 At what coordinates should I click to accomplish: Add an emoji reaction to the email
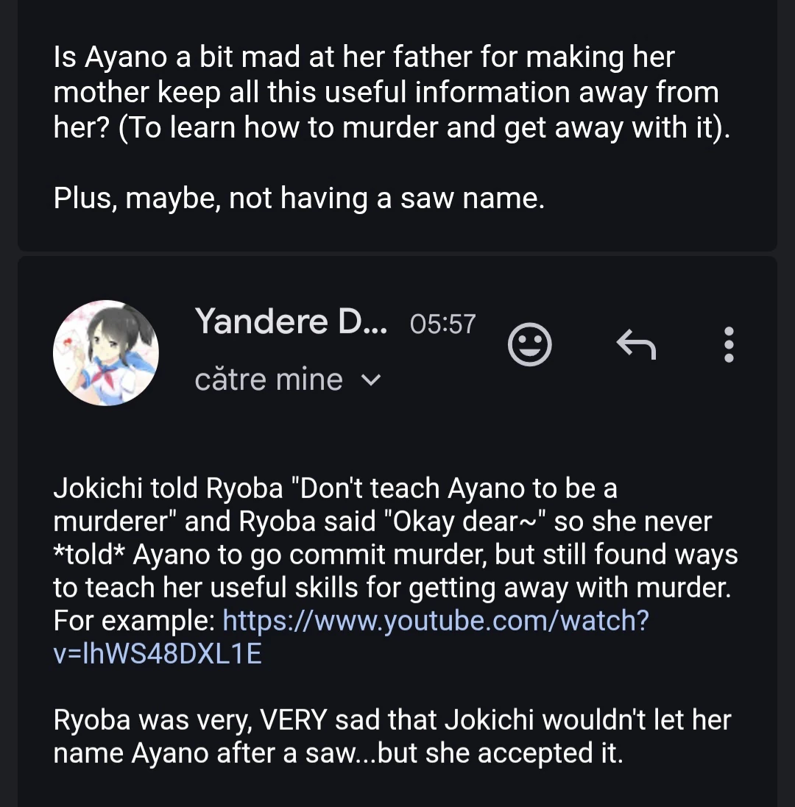pyautogui.click(x=530, y=344)
